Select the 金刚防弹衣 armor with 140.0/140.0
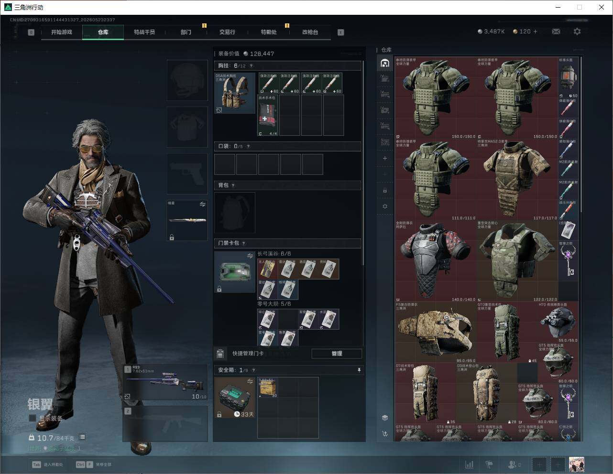This screenshot has height=474, width=613. (436, 261)
